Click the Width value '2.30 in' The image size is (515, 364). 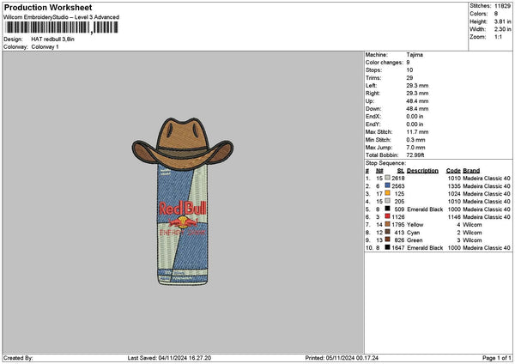click(502, 29)
